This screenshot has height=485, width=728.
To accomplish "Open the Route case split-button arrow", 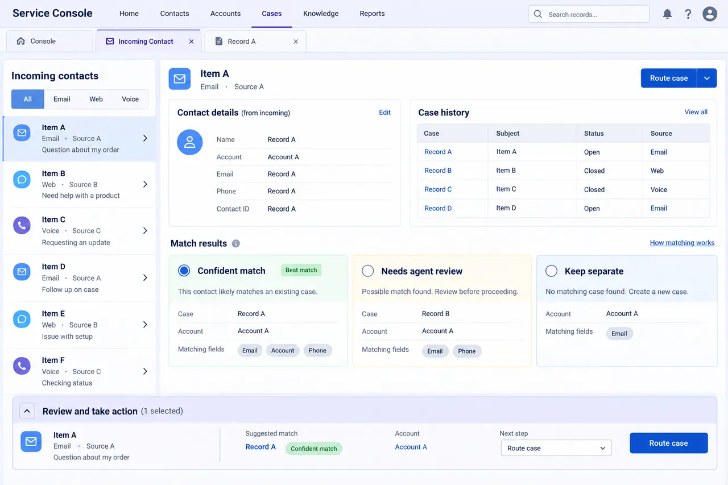I will (x=707, y=78).
